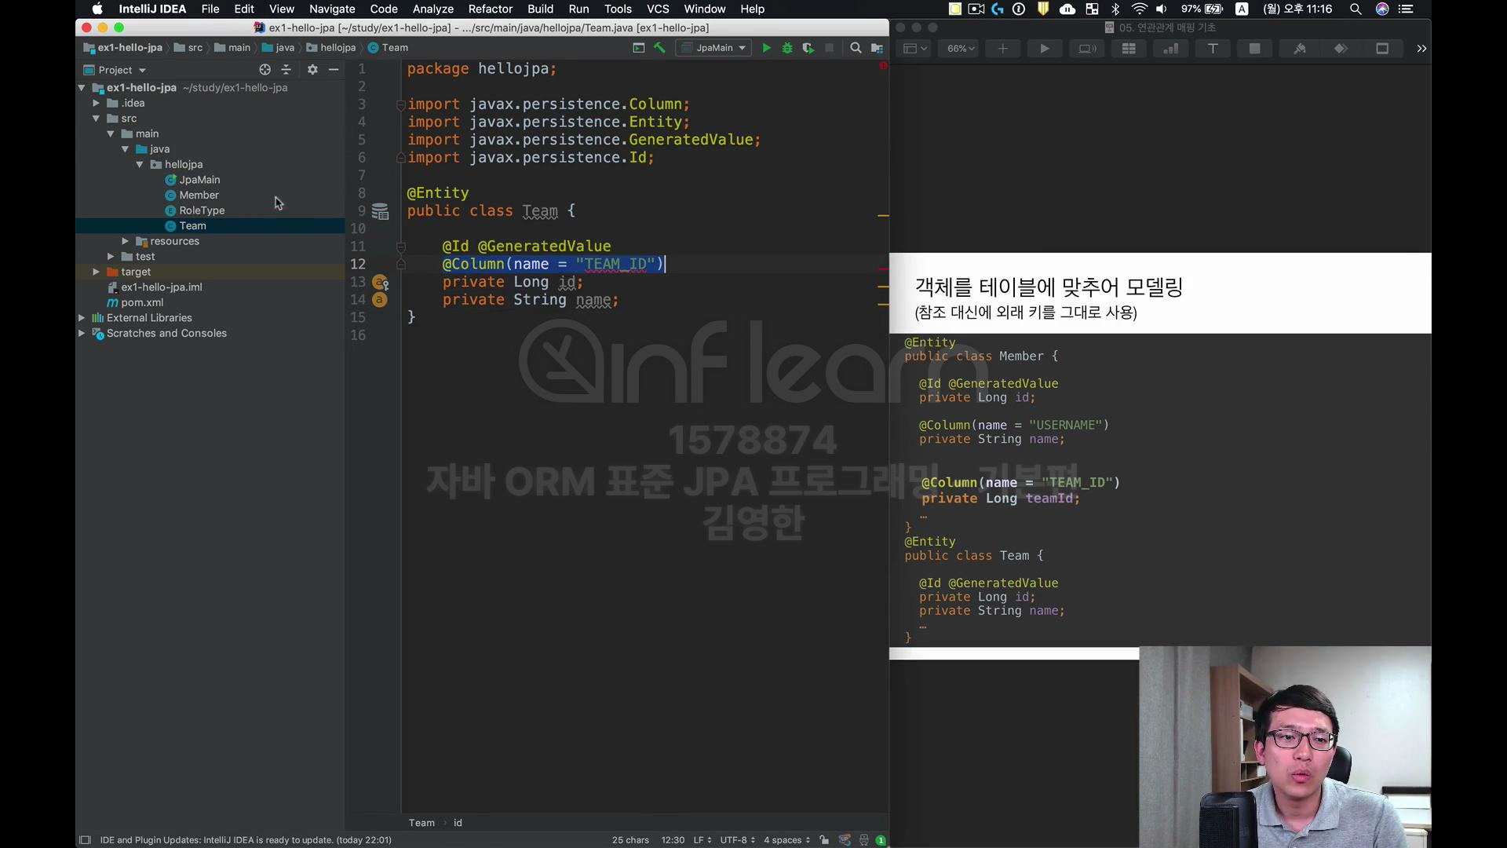
Task: Open the Navigate menu
Action: (332, 9)
